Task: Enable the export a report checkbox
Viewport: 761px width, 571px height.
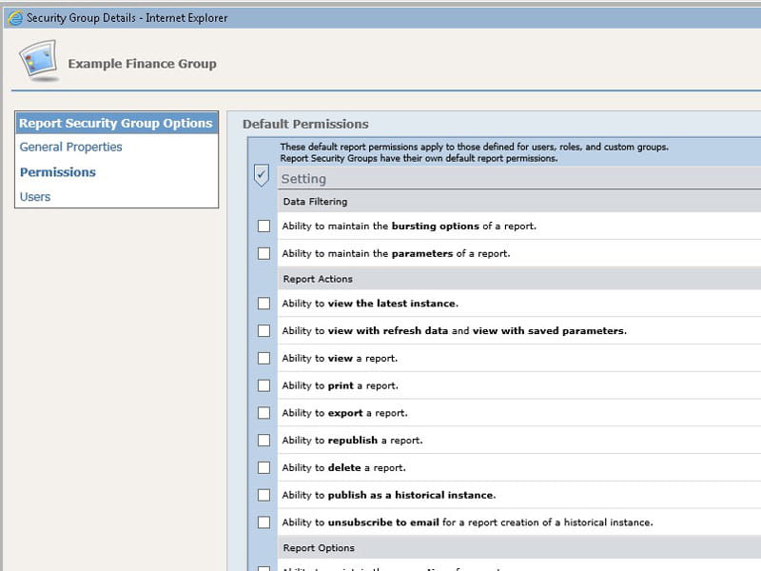Action: [x=264, y=413]
